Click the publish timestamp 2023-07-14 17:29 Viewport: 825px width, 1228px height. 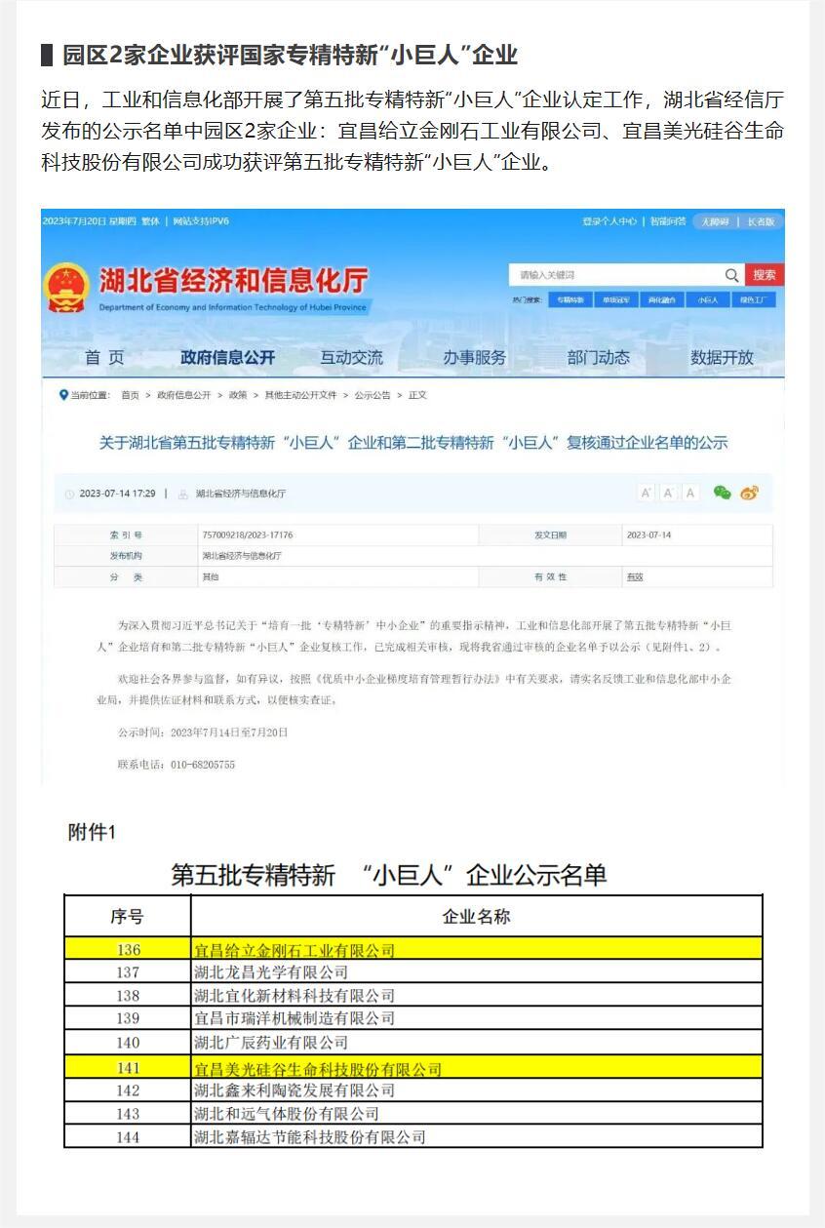pos(117,495)
